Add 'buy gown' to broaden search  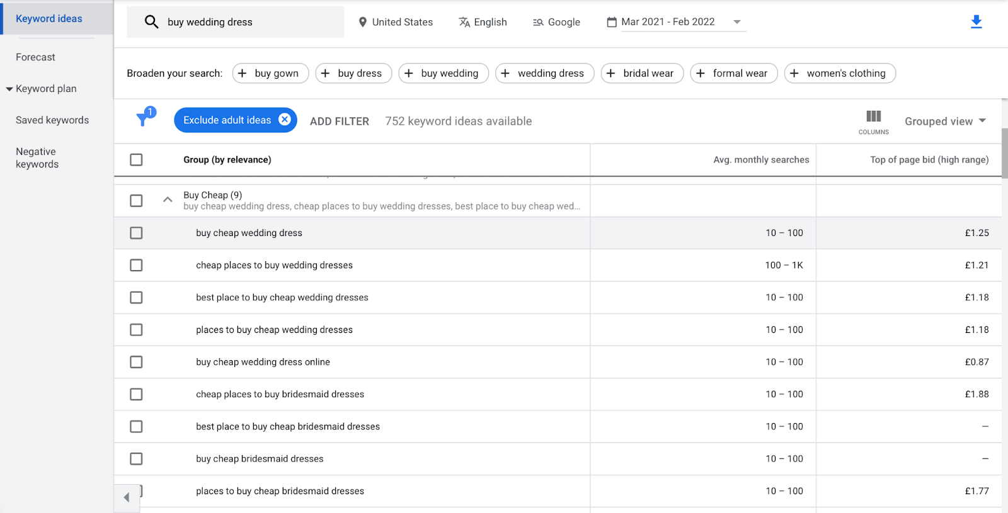pyautogui.click(x=270, y=73)
